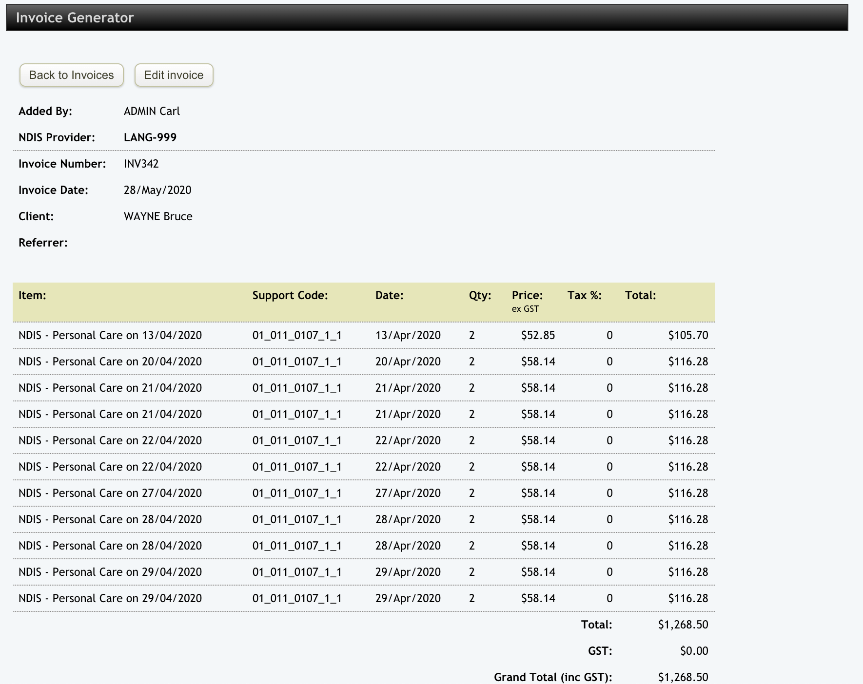The image size is (863, 684).
Task: Click the Date column header
Action: (x=389, y=295)
